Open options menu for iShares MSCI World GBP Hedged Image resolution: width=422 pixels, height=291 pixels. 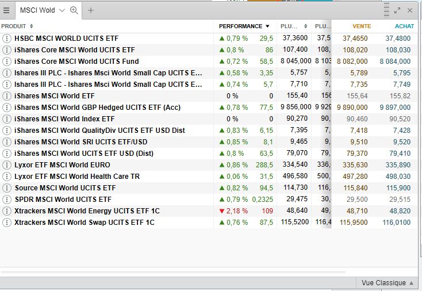pyautogui.click(x=6, y=108)
